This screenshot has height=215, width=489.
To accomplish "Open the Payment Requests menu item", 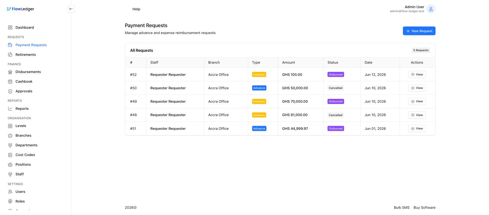I will (31, 45).
